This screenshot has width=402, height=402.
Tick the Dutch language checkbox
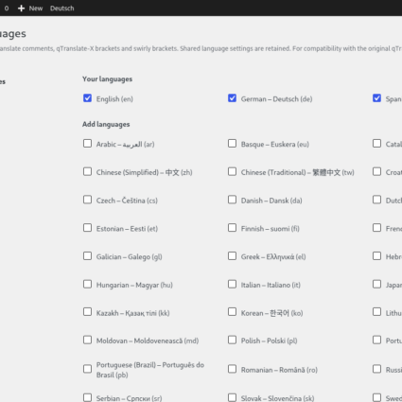point(376,200)
